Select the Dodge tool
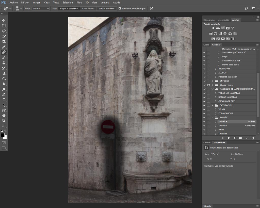Image resolution: width=260 pixels, height=208 pixels. (x=4, y=89)
